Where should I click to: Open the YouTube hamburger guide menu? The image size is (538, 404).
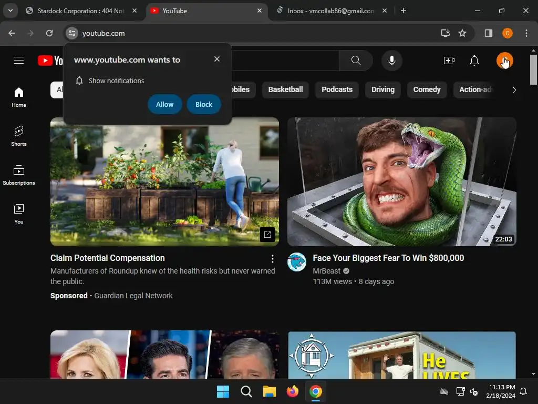point(19,60)
